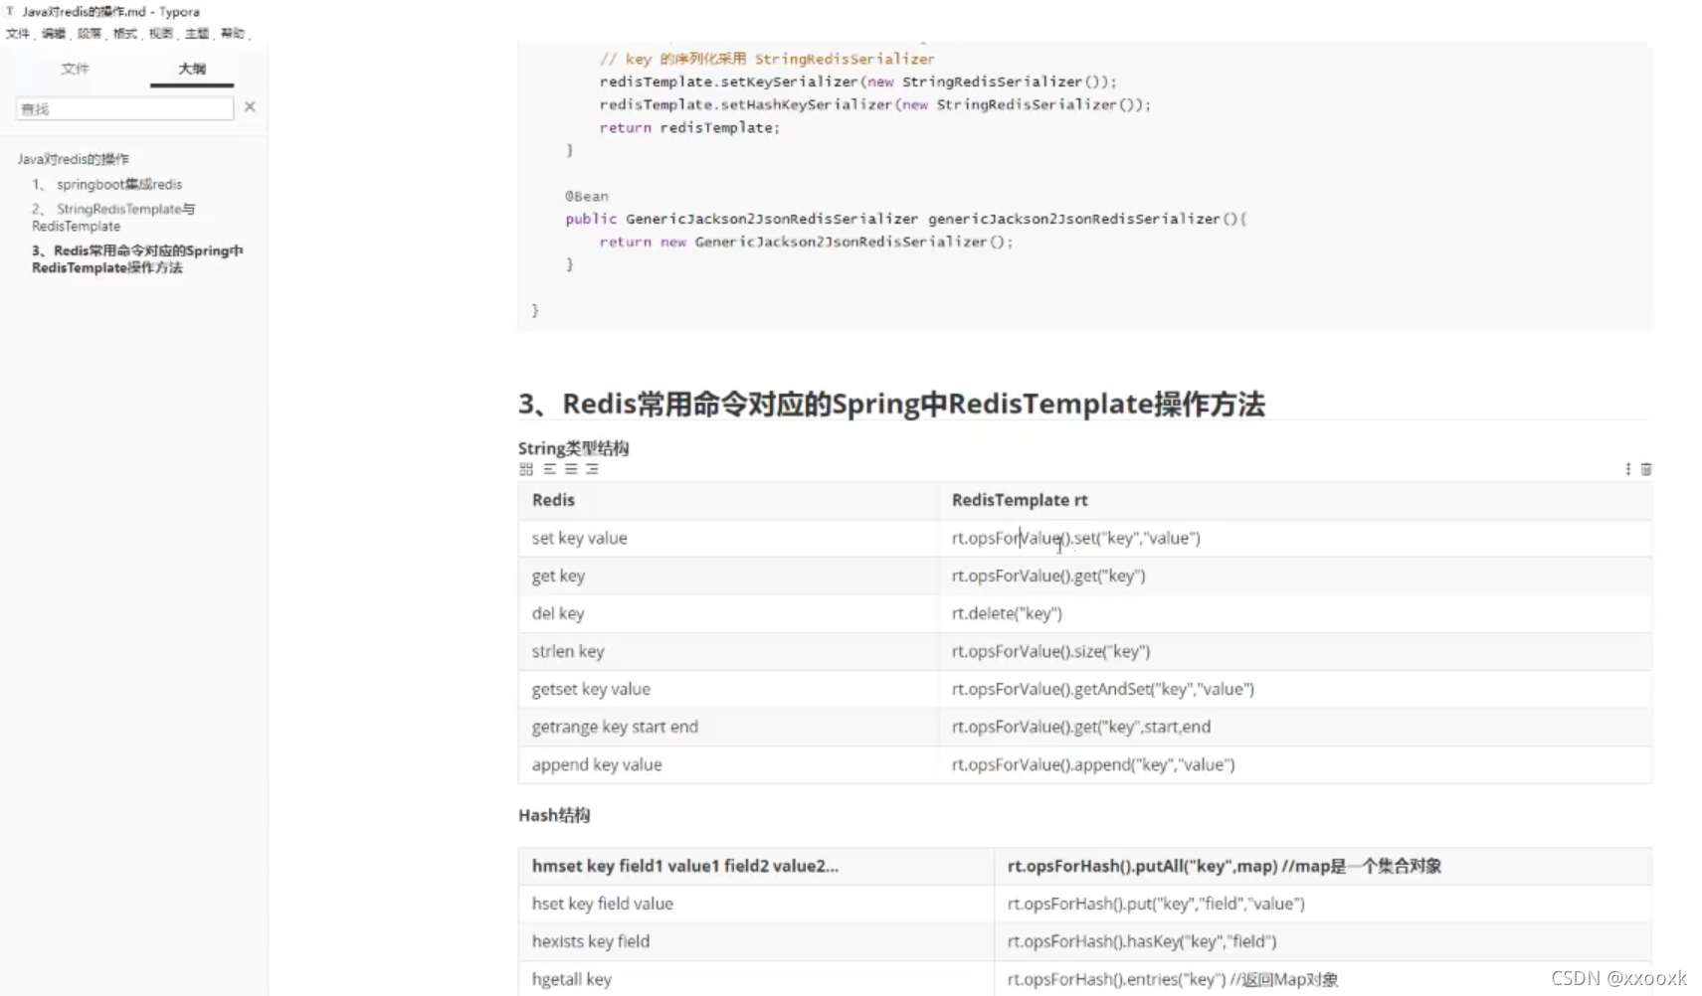1702x996 pixels.
Task: Click the 'del key' table cell
Action: click(728, 613)
